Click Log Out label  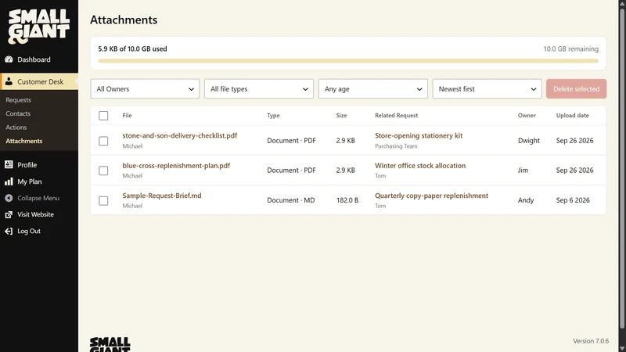(x=29, y=231)
